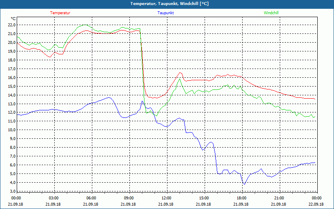Click the '13,0' y-axis value
Viewport: 334px width, 209px height.
click(x=12, y=104)
